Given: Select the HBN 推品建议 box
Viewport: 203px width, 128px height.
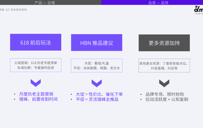Looking at the screenshot, I should point(97,43).
